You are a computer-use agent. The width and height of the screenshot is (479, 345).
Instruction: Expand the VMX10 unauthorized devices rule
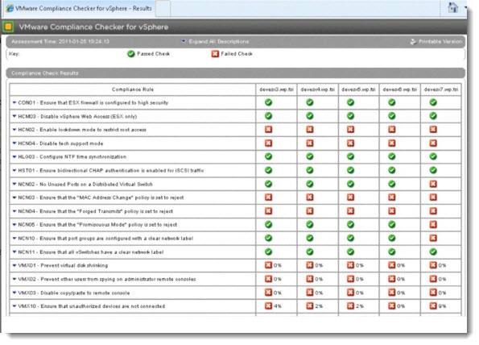point(14,306)
